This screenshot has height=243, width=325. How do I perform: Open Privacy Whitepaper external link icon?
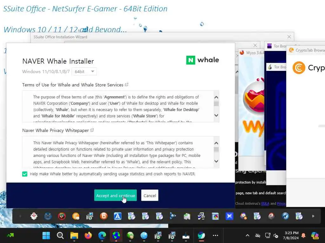pos(92,130)
